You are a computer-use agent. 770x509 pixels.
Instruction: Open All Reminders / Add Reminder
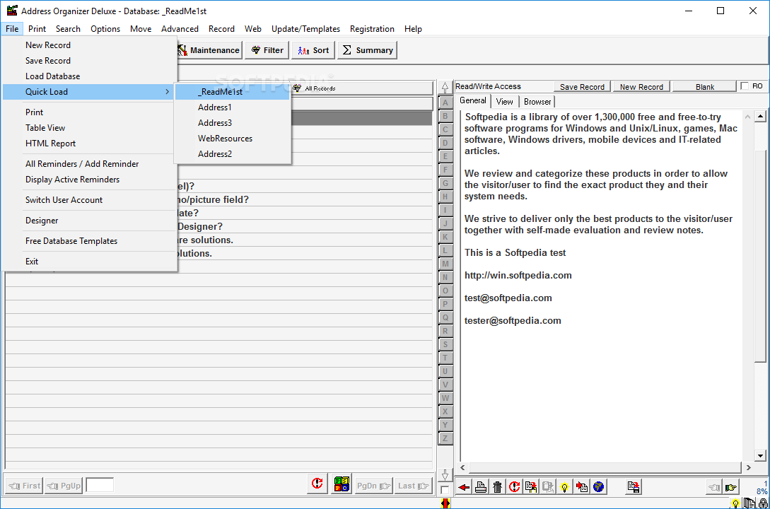[x=89, y=164]
